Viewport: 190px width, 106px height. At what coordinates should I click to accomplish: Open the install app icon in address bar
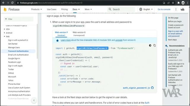(x=164, y=3)
